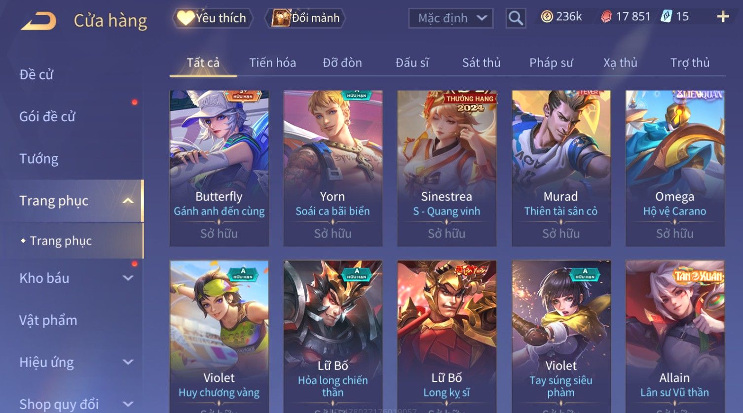Collapse the Trang phục section chevron

(x=128, y=201)
